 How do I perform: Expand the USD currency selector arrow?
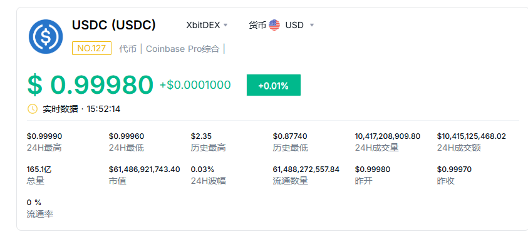[x=312, y=25]
